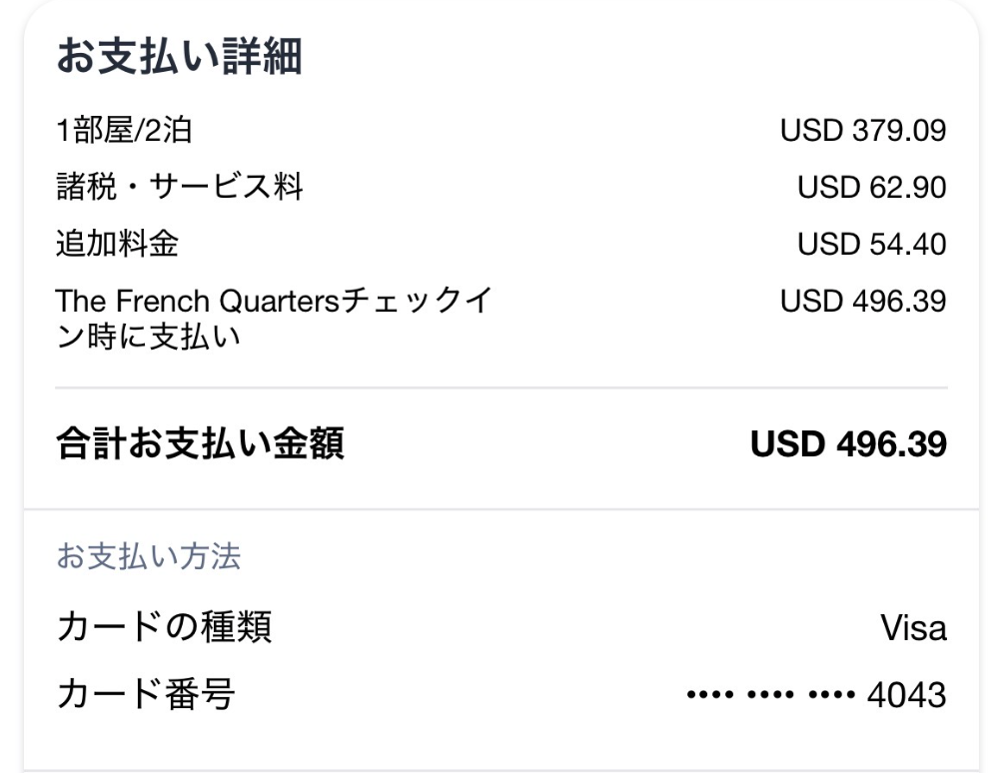Click the Visa card type value
Image resolution: width=1003 pixels, height=773 pixels.
[913, 630]
